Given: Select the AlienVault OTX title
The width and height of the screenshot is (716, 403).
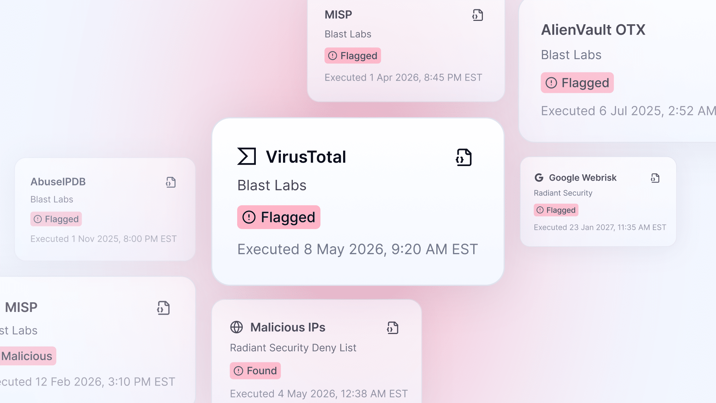Looking at the screenshot, I should tap(593, 30).
